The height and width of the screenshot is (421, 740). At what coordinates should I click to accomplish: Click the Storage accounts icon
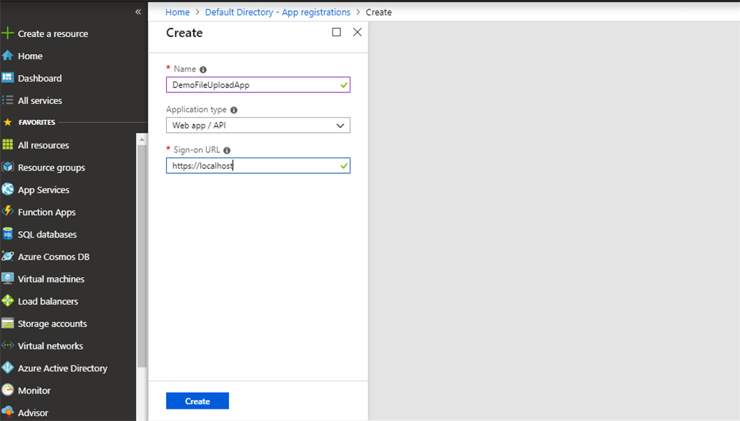pos(9,324)
